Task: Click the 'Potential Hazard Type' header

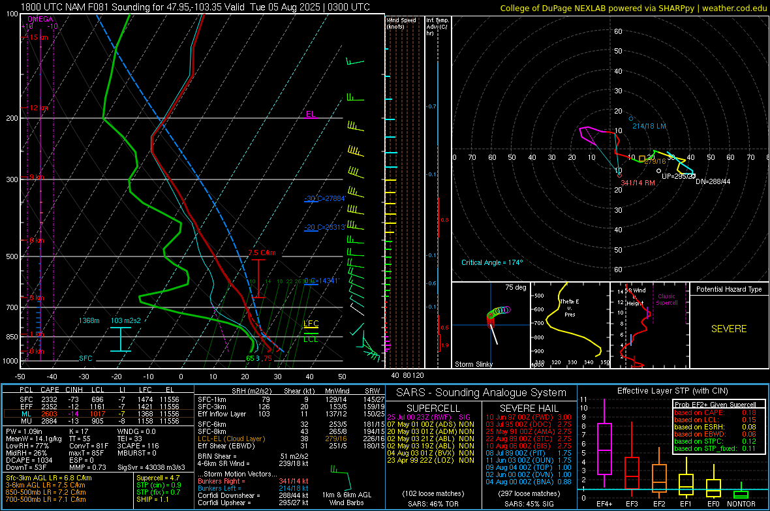Action: (x=729, y=289)
